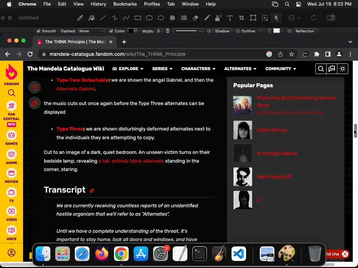The width and height of the screenshot is (358, 268).
Task: Select the text tool
Action: (230, 18)
